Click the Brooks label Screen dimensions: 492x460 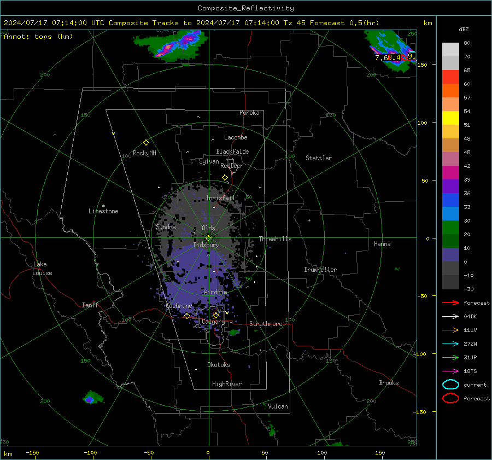389,383
